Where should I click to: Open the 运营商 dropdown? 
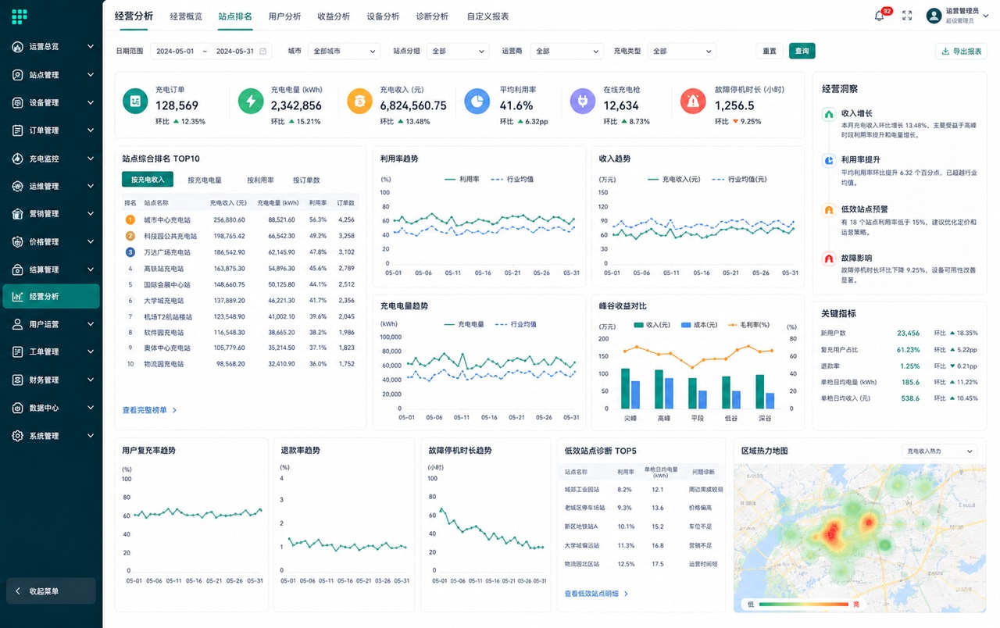click(566, 51)
